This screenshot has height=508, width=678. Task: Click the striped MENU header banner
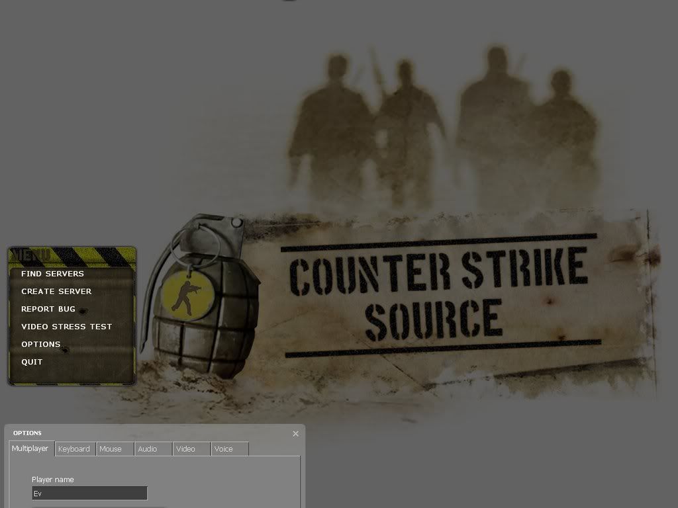pos(72,255)
